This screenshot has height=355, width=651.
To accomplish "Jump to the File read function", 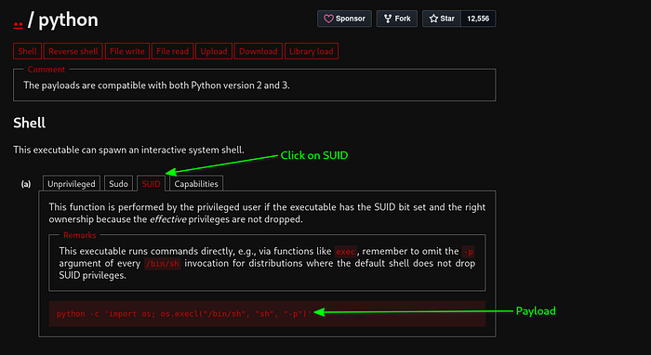I will (x=172, y=51).
